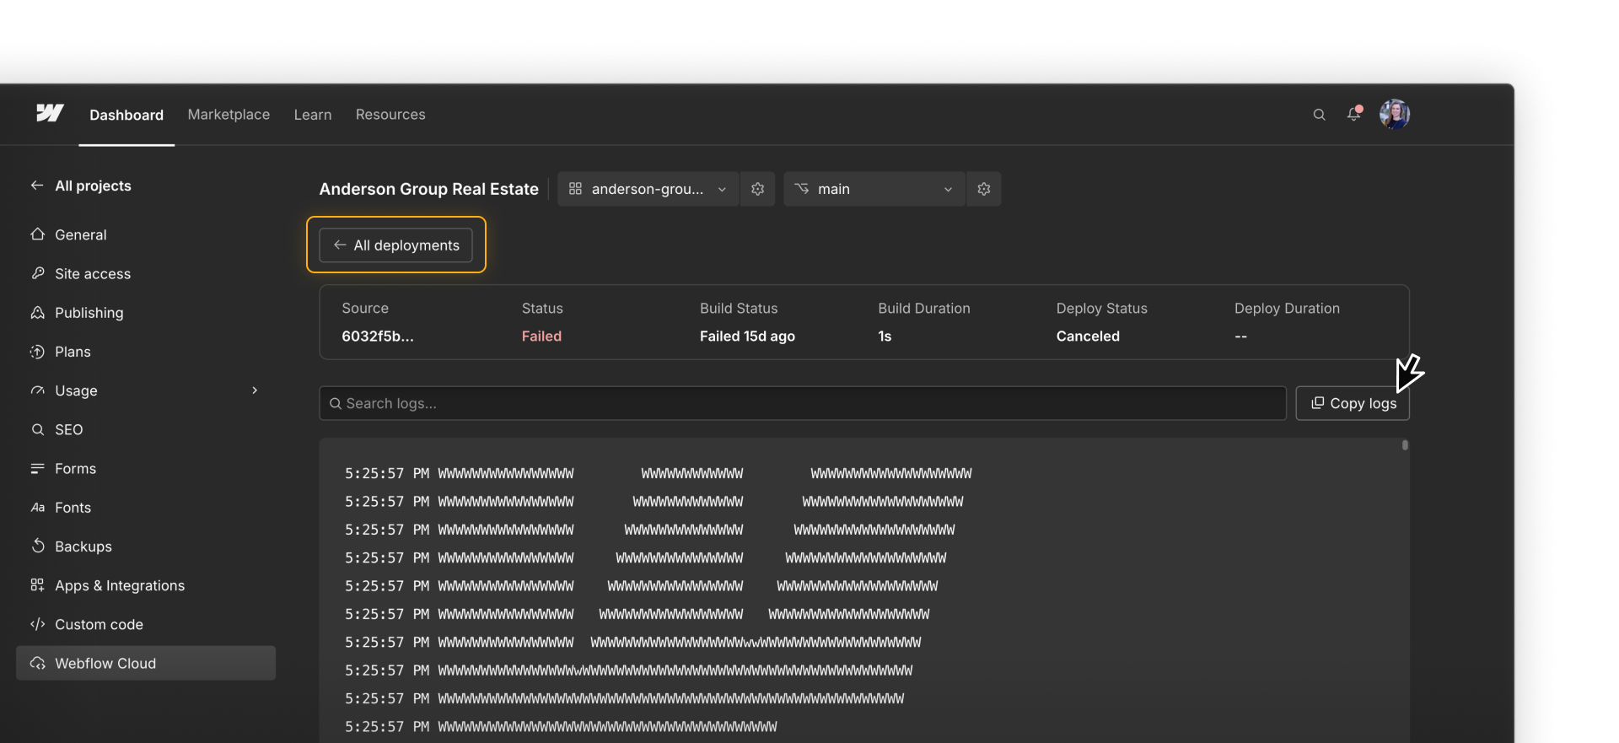Click the Forms icon in sidebar
This screenshot has height=743, width=1619.
(x=37, y=468)
